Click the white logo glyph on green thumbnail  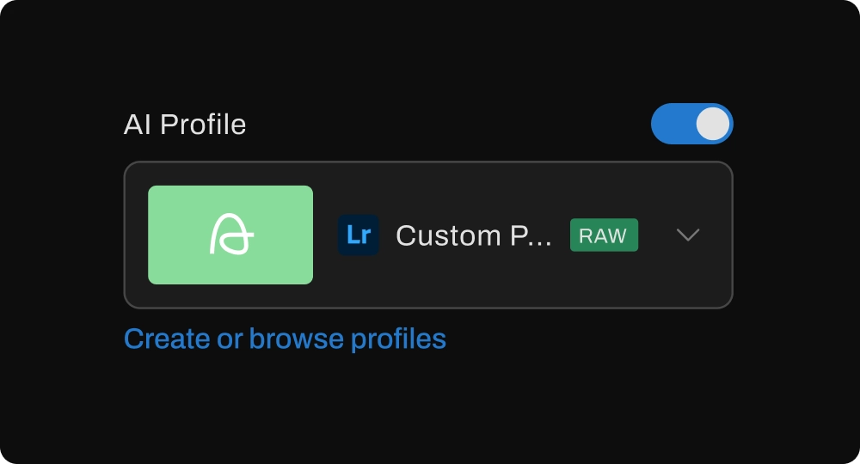tap(230, 235)
